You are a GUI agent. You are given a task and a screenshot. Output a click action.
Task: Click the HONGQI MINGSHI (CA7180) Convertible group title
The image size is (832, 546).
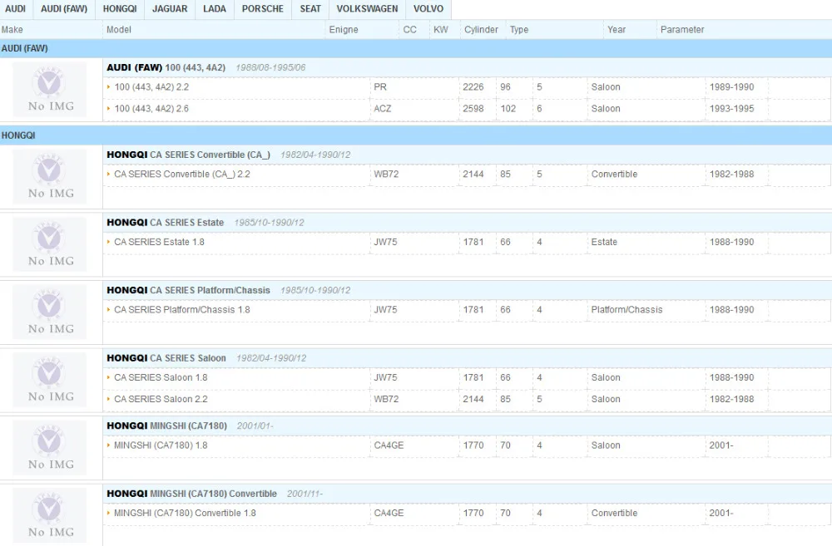tap(191, 494)
